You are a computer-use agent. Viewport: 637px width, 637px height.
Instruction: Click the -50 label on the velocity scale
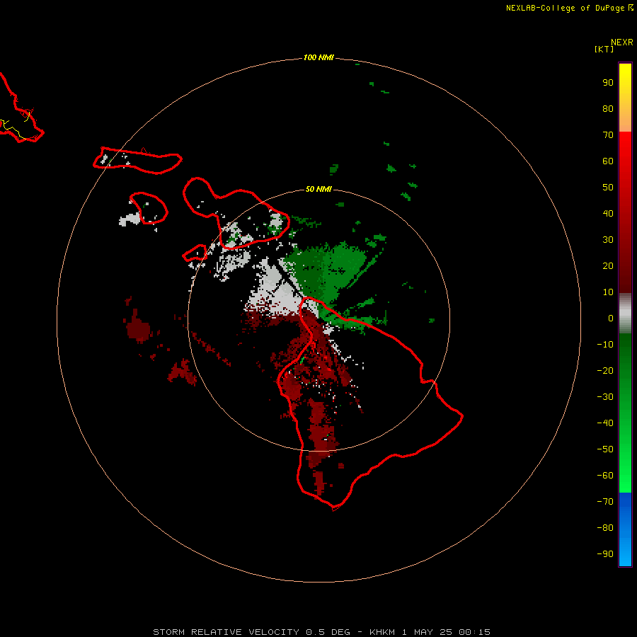pyautogui.click(x=605, y=449)
